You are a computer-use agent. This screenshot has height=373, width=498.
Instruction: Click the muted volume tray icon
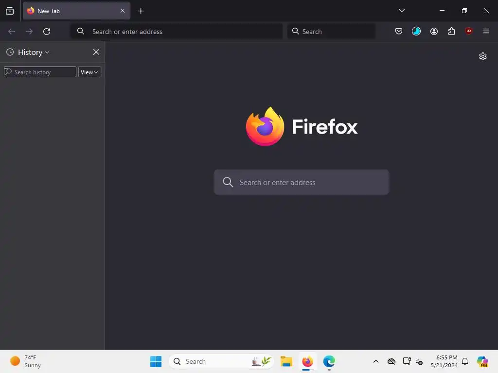click(x=419, y=361)
